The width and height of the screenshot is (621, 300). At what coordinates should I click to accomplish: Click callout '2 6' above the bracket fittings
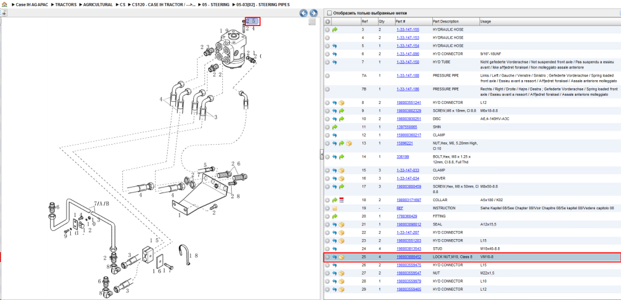(x=235, y=163)
